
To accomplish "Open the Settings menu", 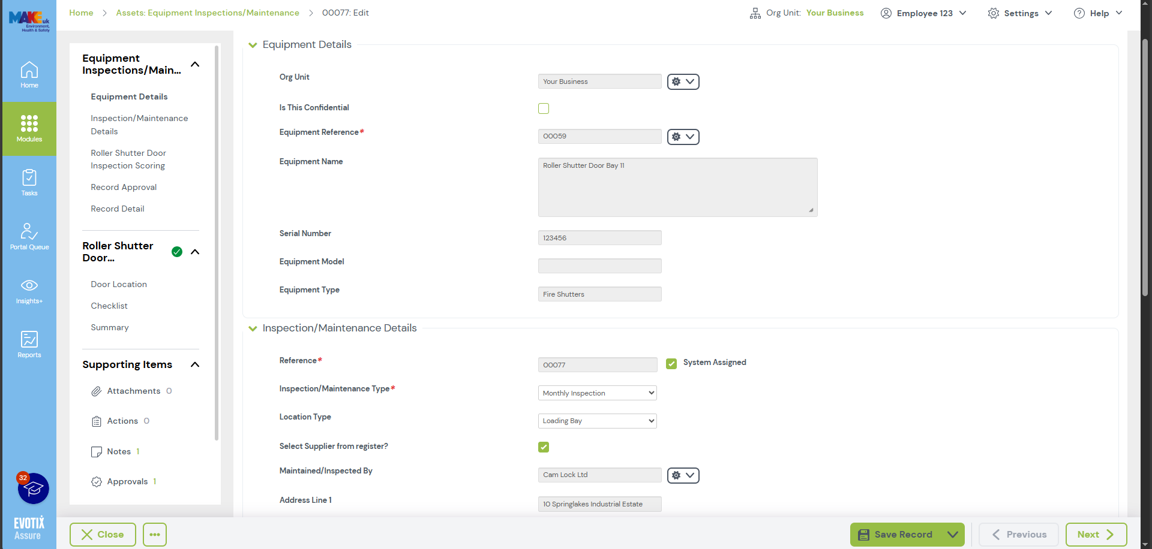I will click(1020, 13).
